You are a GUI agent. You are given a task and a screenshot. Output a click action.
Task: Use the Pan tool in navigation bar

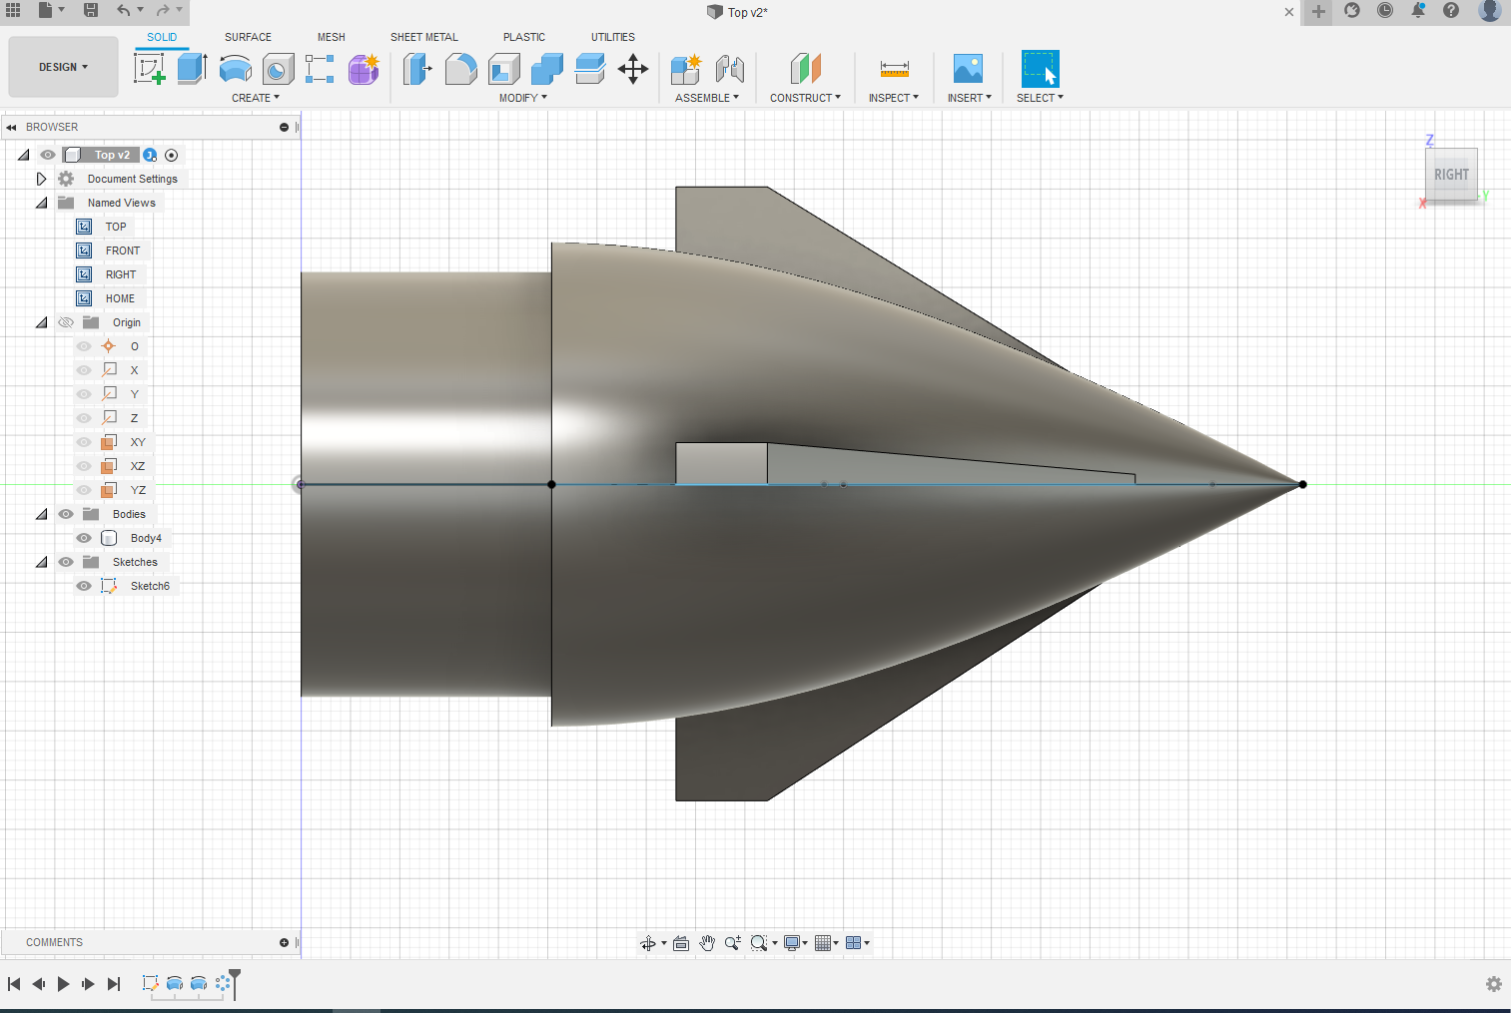(708, 942)
